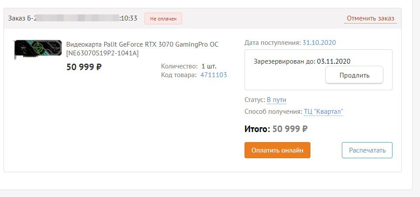Click the Код товара label

click(179, 75)
